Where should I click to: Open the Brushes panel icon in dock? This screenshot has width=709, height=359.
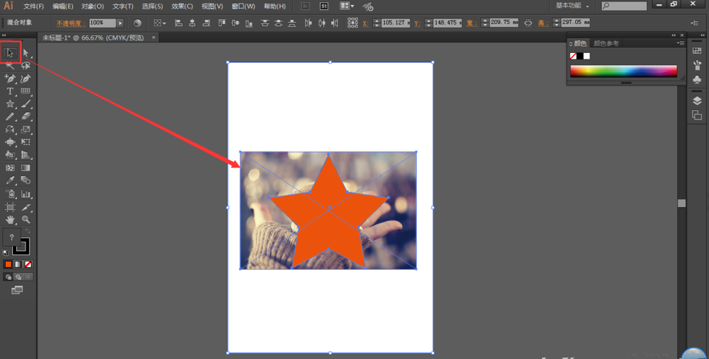tap(697, 65)
